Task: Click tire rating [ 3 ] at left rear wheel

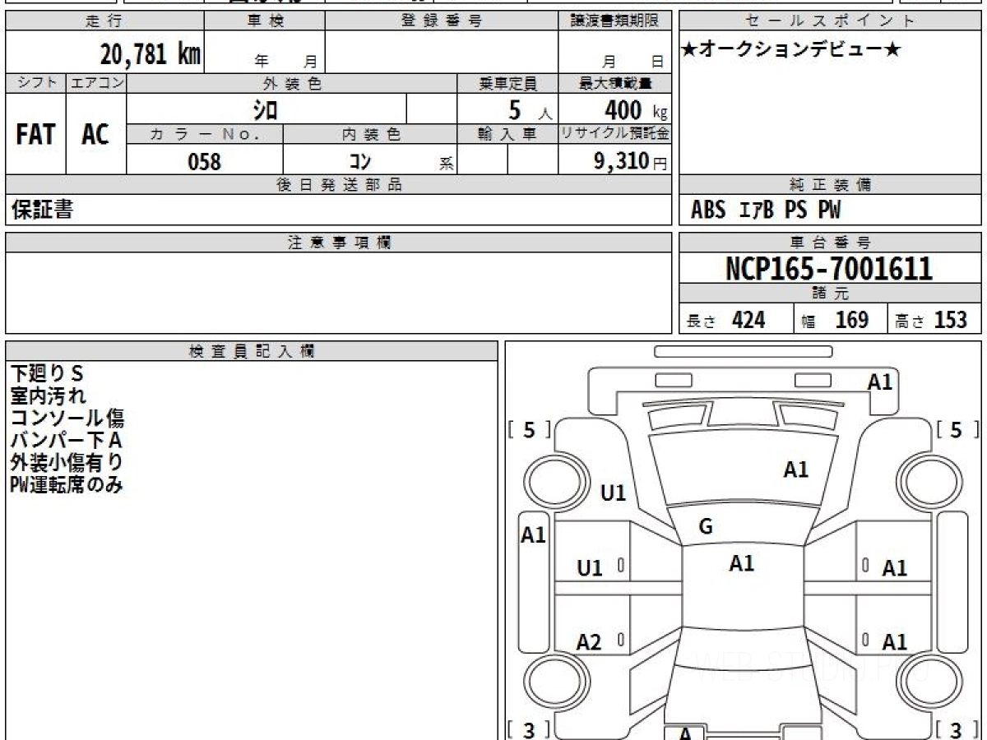Action: click(x=530, y=729)
